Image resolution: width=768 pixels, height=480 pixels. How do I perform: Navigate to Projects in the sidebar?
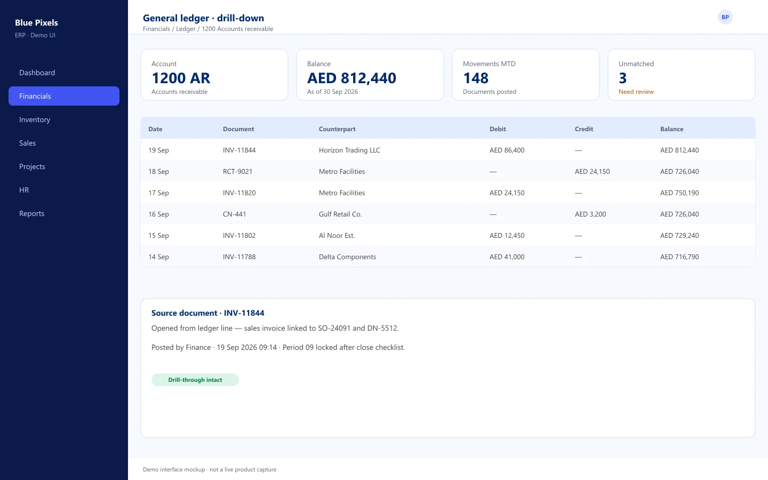[64, 166]
